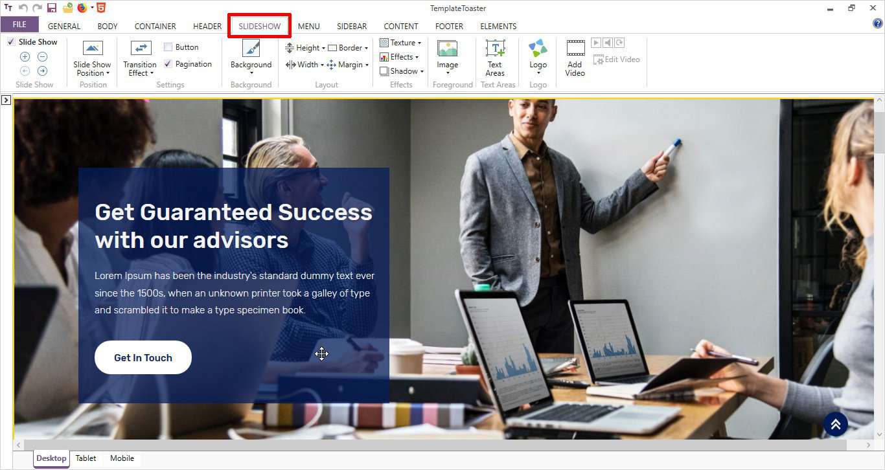Click the add slide plus icon
885x470 pixels.
point(25,57)
